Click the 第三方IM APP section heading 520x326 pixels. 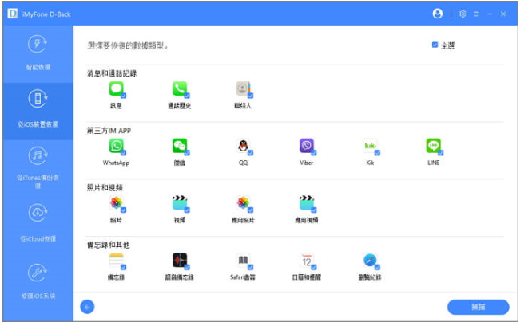pyautogui.click(x=109, y=131)
